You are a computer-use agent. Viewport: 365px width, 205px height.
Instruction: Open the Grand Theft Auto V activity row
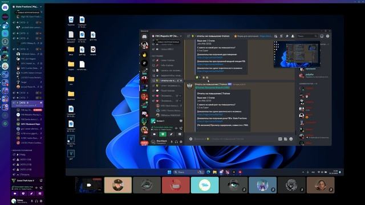27,181
